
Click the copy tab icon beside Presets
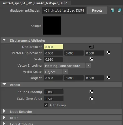[x=120, y=10]
